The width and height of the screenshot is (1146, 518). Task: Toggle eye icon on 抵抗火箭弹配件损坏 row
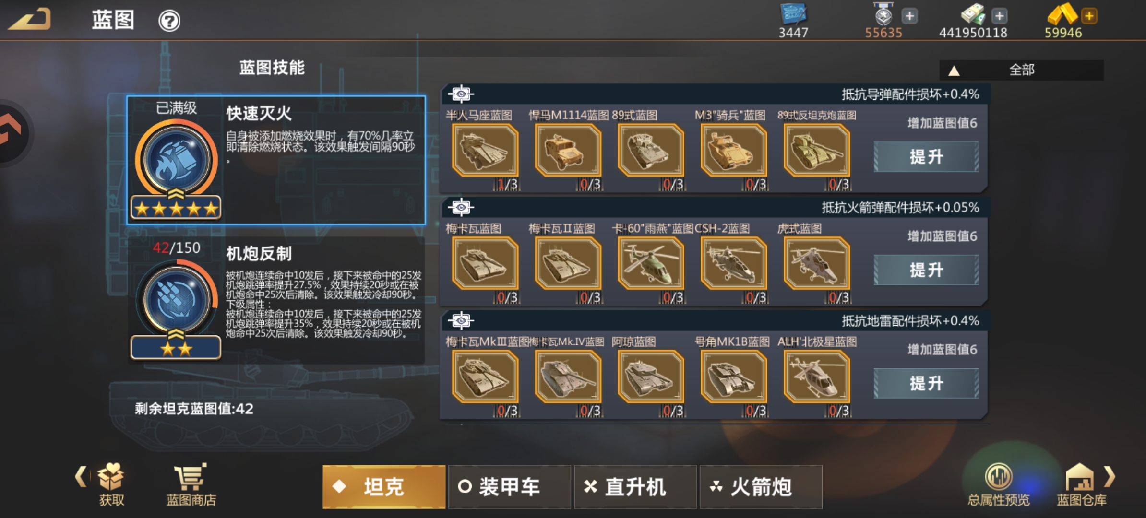[461, 207]
